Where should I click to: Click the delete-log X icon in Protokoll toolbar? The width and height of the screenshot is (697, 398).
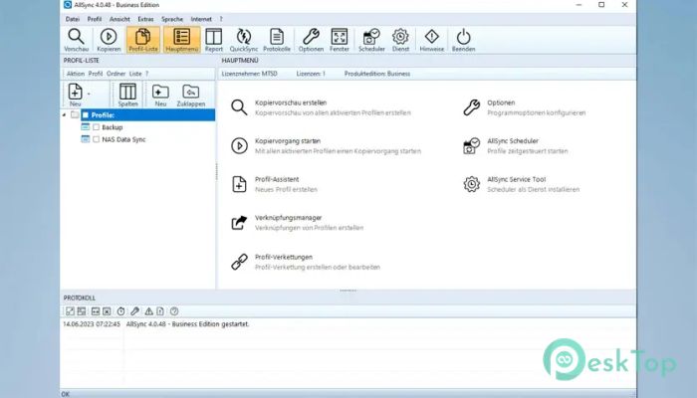click(107, 311)
